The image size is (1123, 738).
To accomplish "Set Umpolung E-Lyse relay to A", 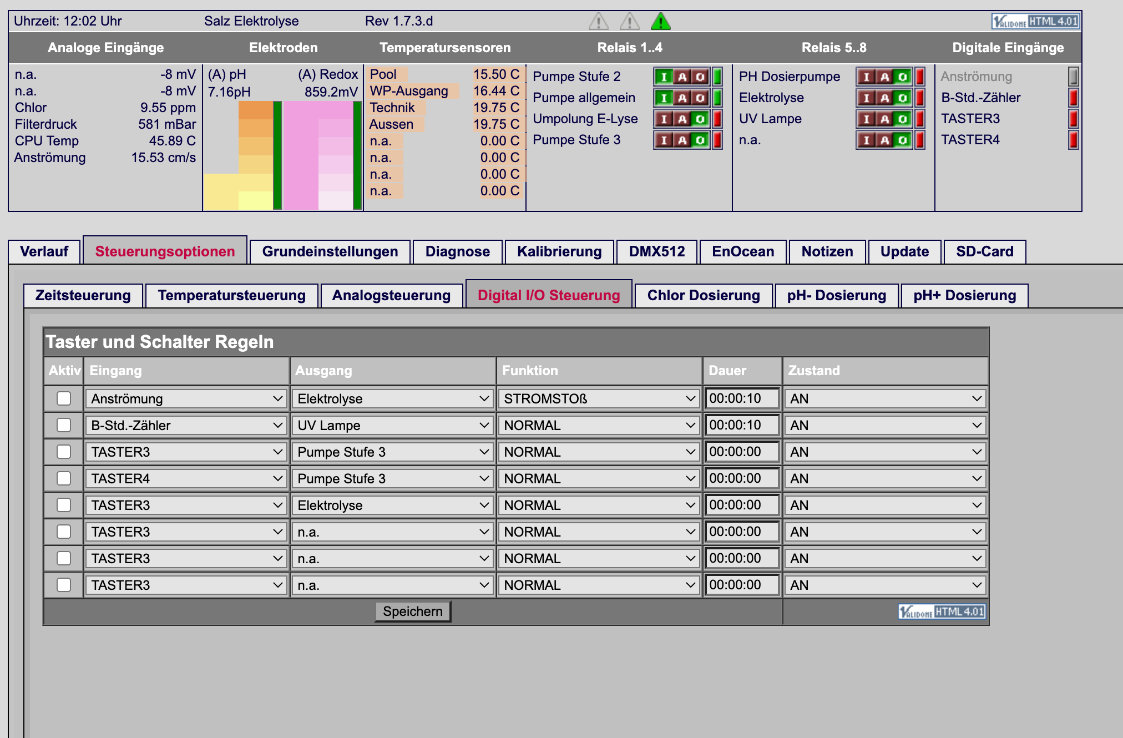I will click(682, 119).
